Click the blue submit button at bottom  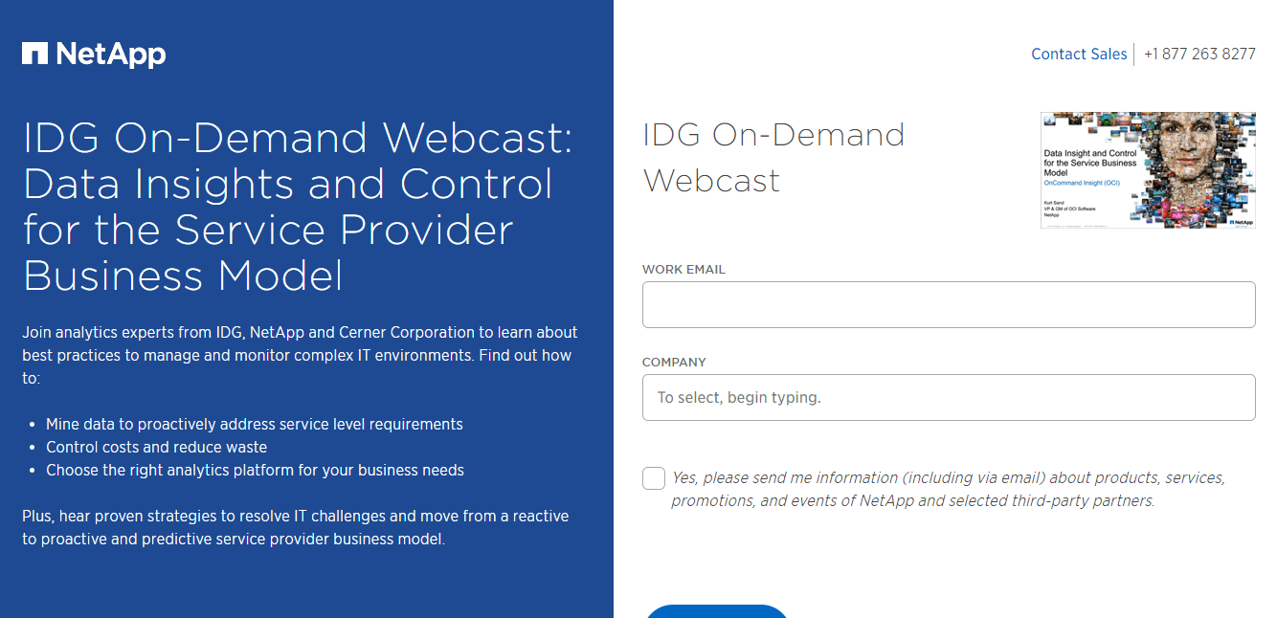tap(716, 611)
